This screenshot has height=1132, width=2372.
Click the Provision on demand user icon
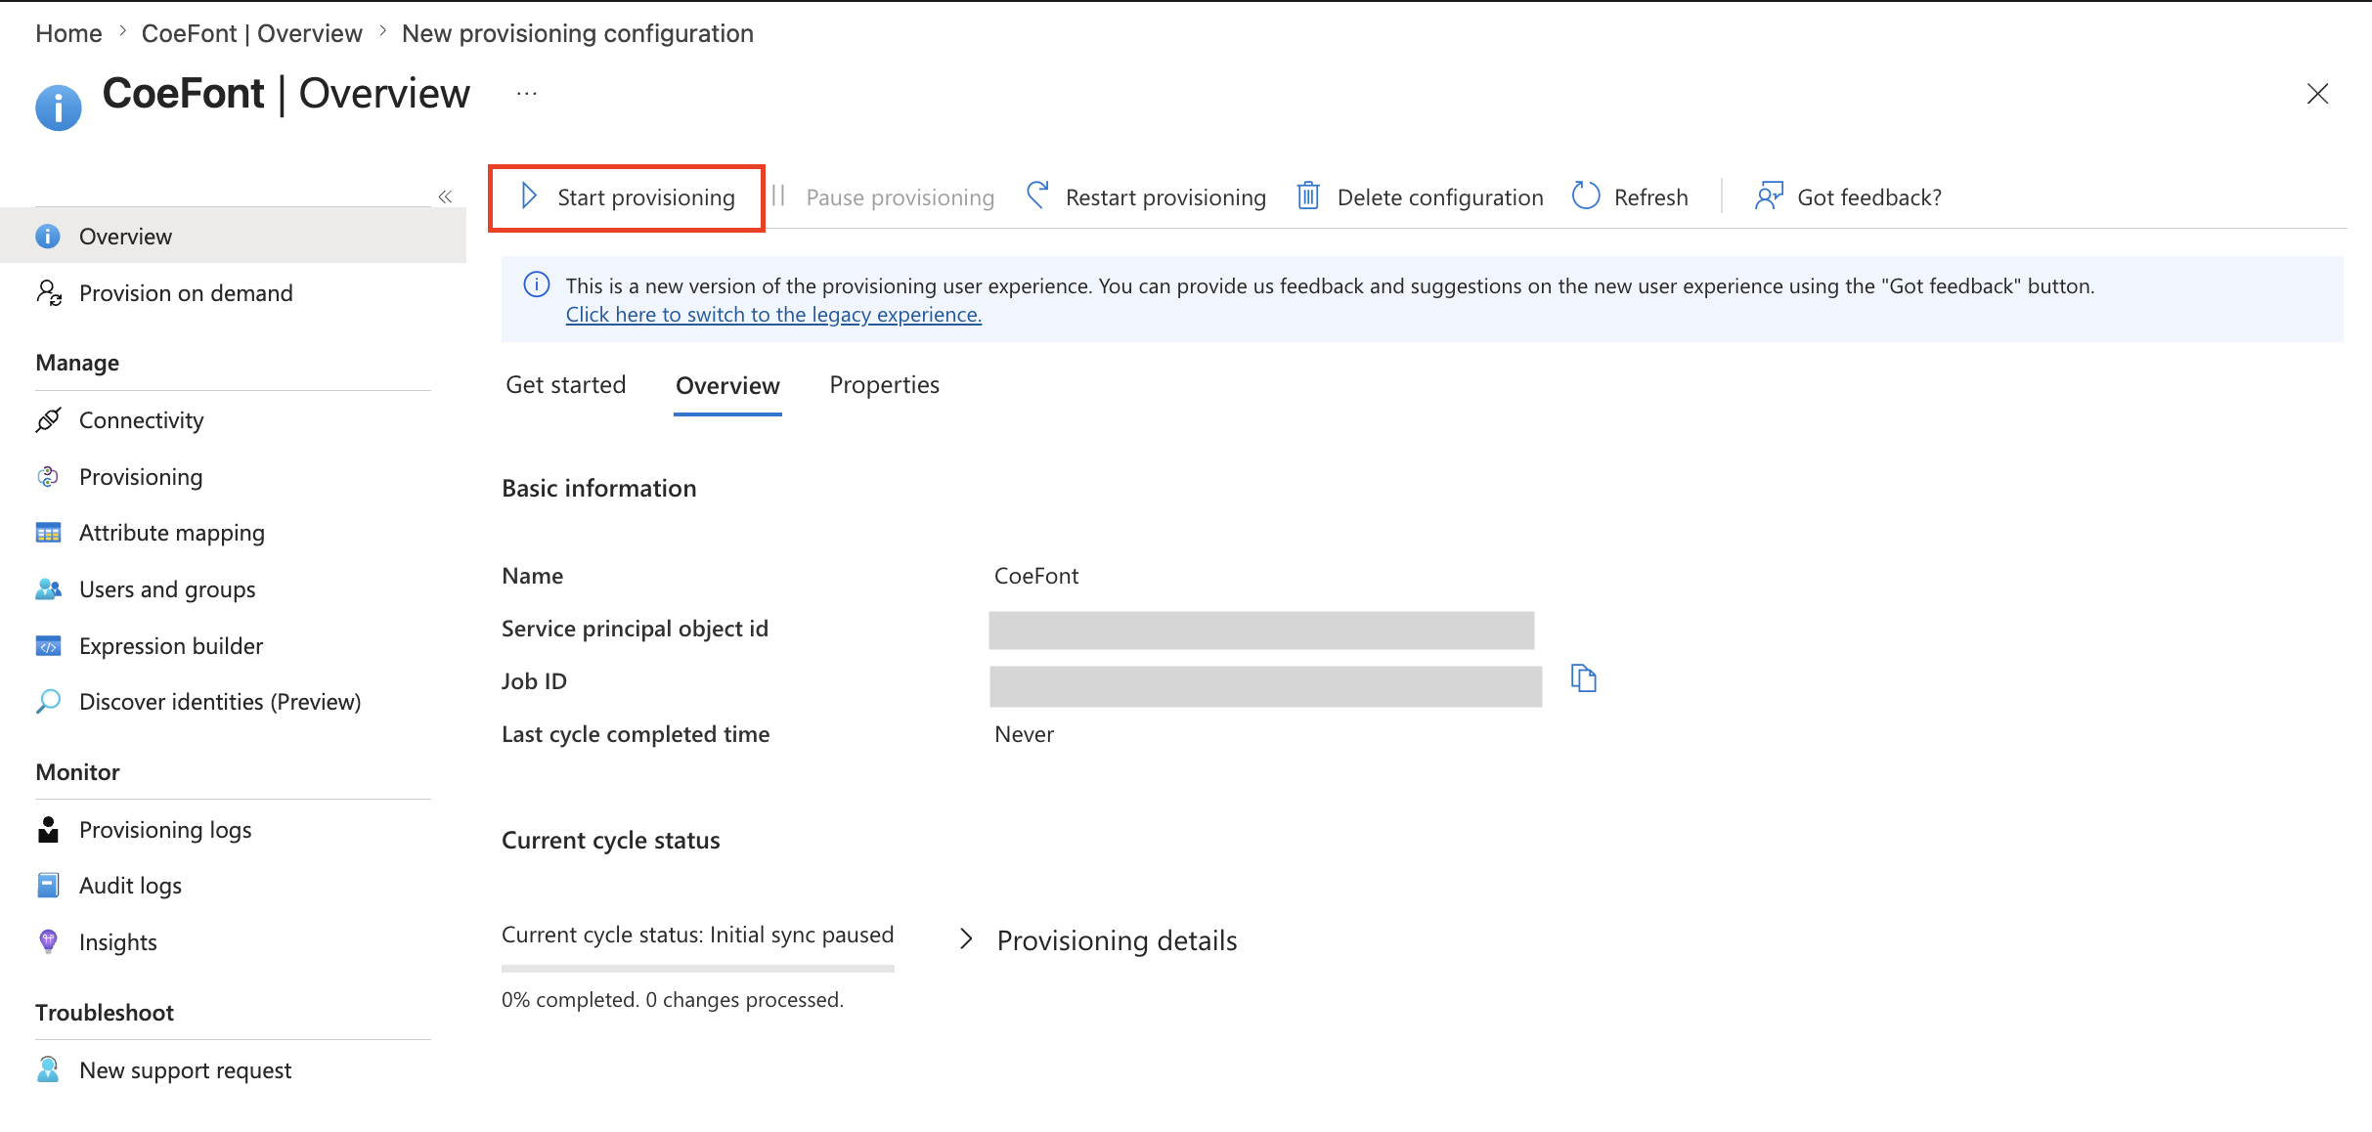tap(49, 293)
